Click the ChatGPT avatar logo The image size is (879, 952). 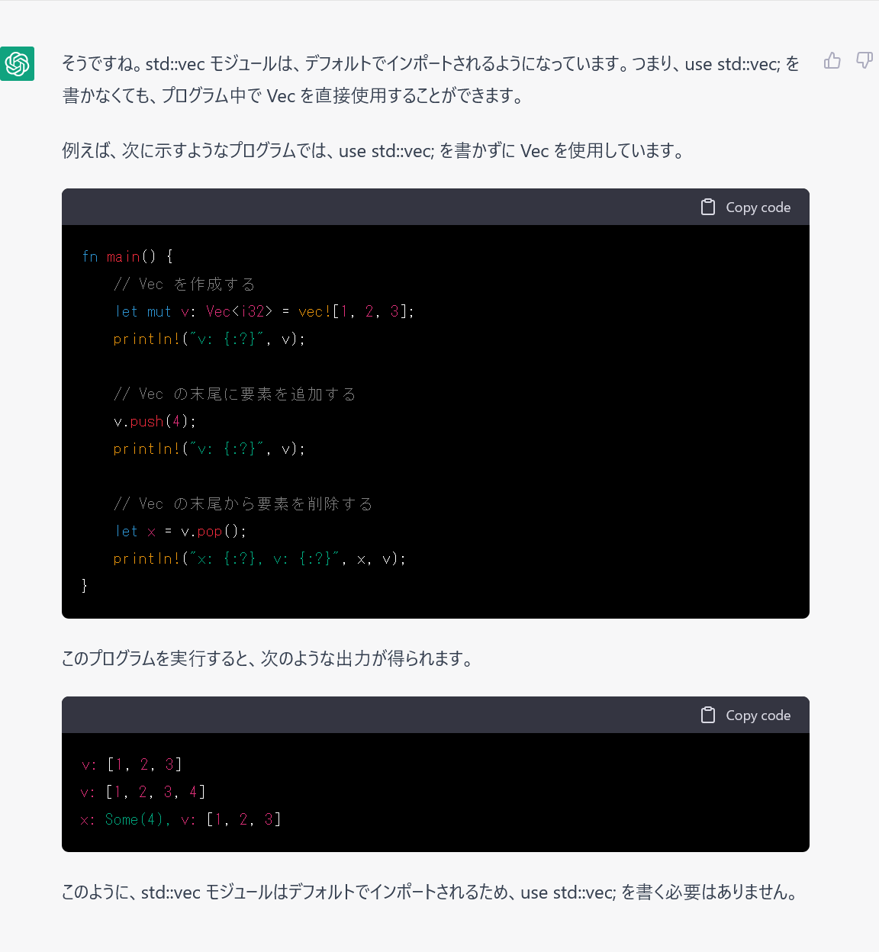pos(17,63)
